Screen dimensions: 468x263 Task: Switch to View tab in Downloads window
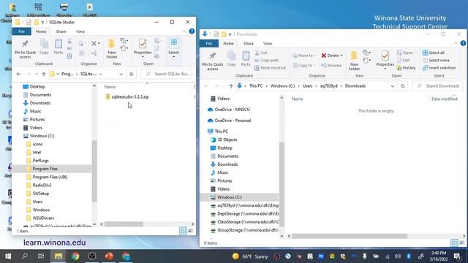[268, 44]
